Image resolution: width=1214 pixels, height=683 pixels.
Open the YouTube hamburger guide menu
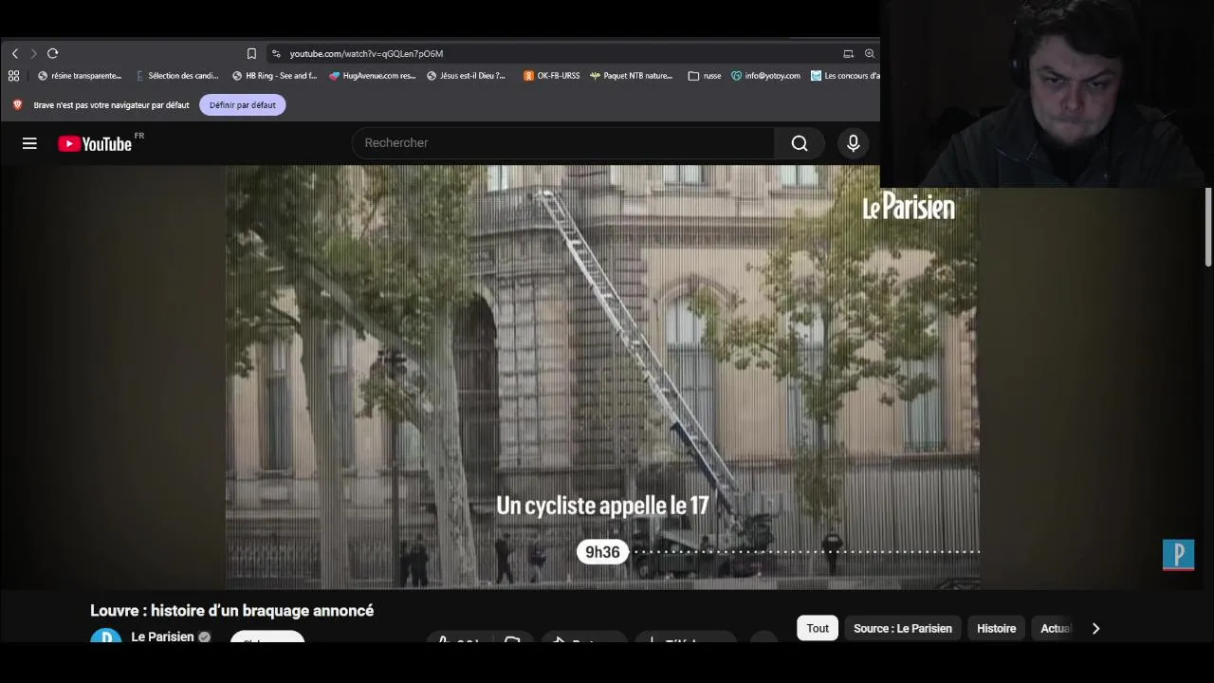[x=29, y=143]
